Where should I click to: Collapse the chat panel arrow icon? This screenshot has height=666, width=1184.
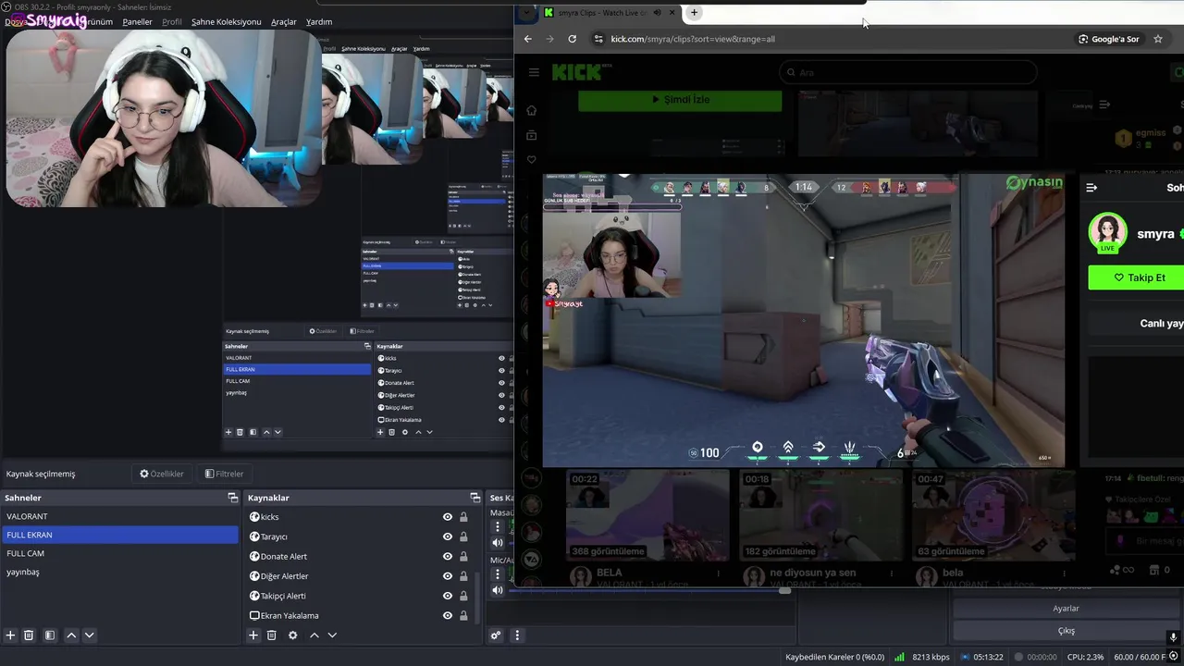tap(1091, 188)
